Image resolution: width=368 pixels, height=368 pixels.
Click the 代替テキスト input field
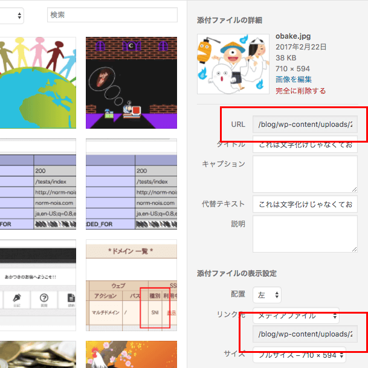tap(305, 204)
